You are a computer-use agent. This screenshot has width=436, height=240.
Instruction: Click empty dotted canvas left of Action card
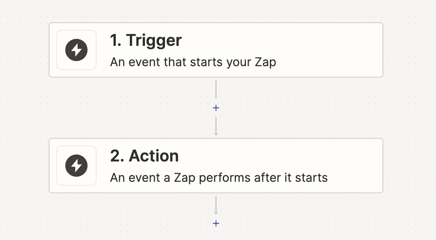(x=24, y=165)
